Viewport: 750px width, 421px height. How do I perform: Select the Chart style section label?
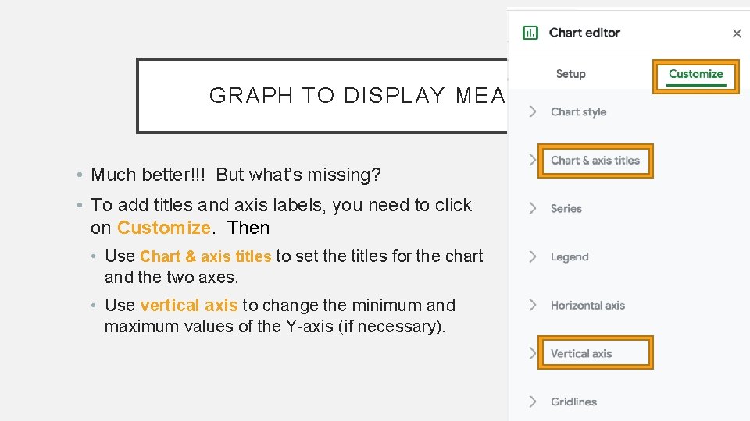point(578,112)
